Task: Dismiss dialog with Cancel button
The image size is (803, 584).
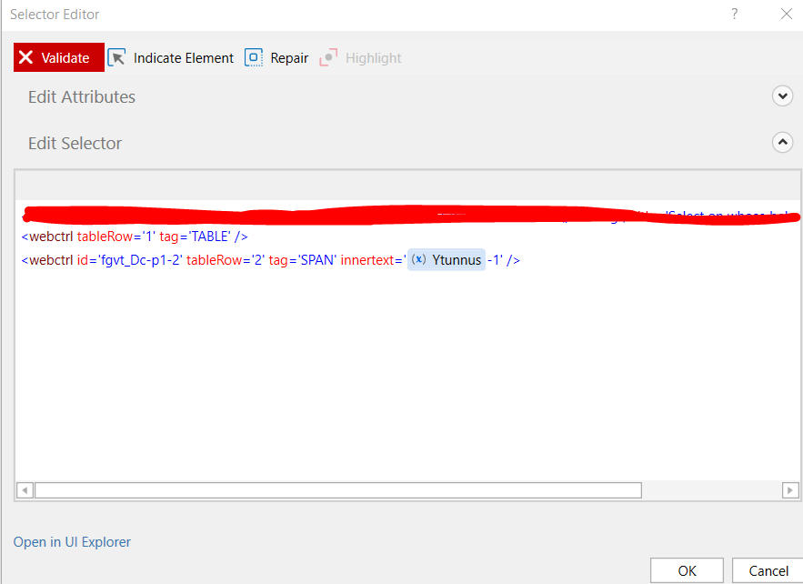Action: [x=768, y=570]
